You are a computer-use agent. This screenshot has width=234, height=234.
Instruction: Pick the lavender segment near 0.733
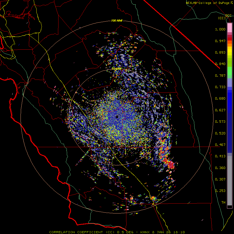point(230,82)
